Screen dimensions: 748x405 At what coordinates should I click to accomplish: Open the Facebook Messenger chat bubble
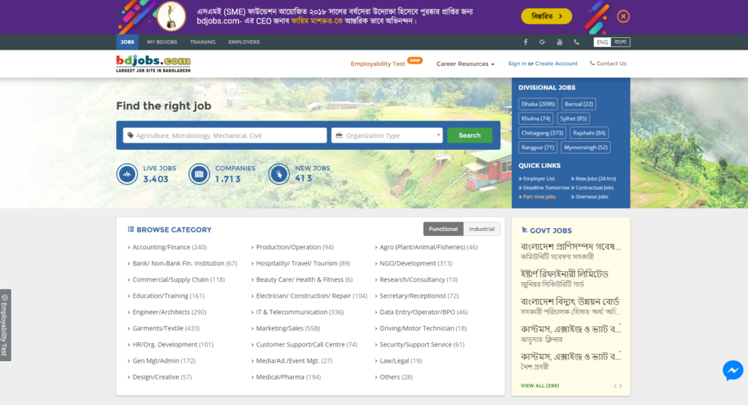tap(733, 370)
